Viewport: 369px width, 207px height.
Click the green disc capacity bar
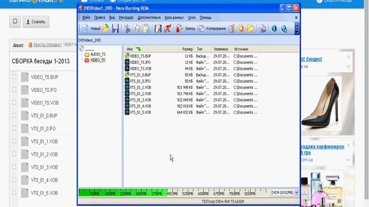[x=123, y=193]
